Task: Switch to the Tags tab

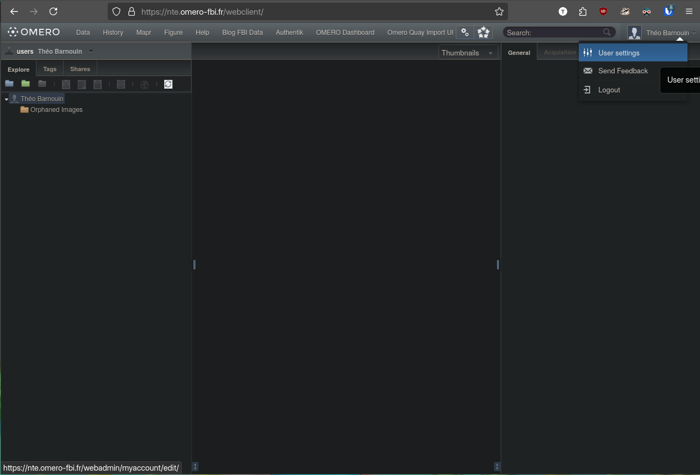Action: click(49, 69)
